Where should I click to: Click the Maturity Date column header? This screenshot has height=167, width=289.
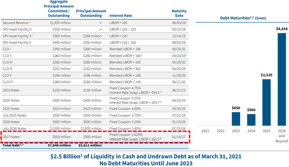tap(179, 13)
